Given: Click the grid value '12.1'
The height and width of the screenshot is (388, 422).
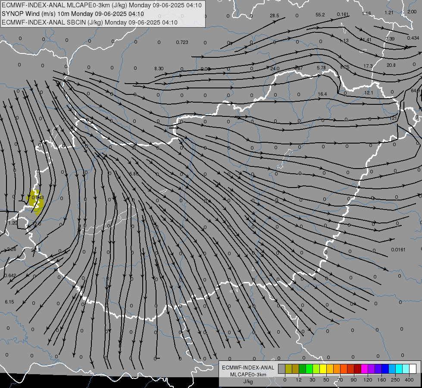Looking at the screenshot, I should (x=369, y=93).
